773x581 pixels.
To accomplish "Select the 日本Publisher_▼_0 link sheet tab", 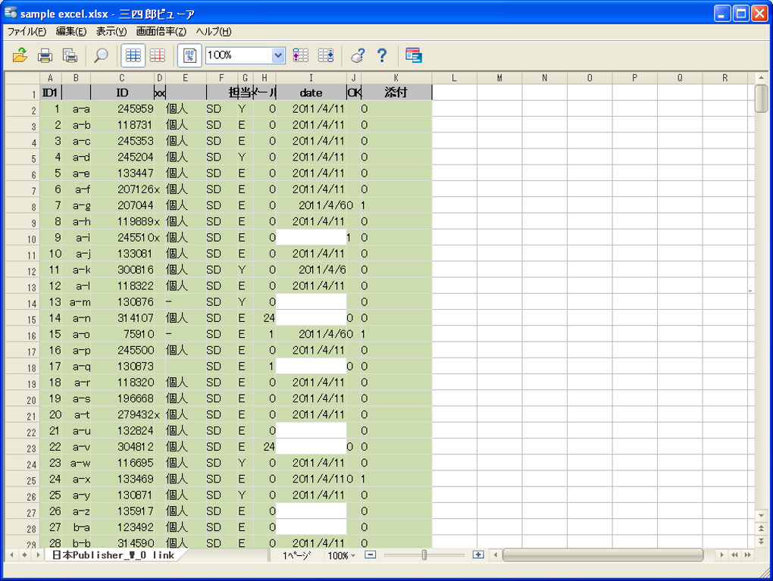I will point(114,555).
